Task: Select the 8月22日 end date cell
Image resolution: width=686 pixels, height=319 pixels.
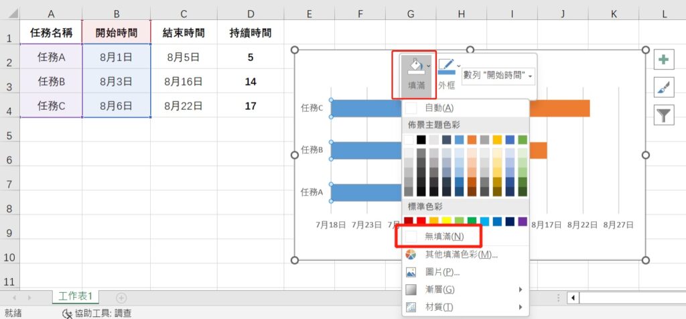Action: 184,105
